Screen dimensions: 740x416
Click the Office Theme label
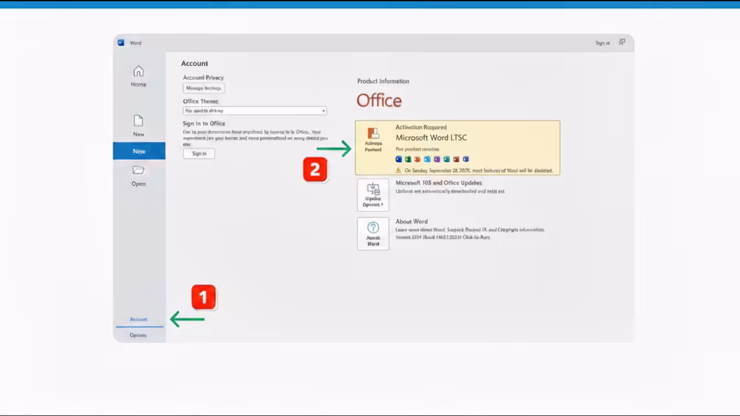[201, 101]
